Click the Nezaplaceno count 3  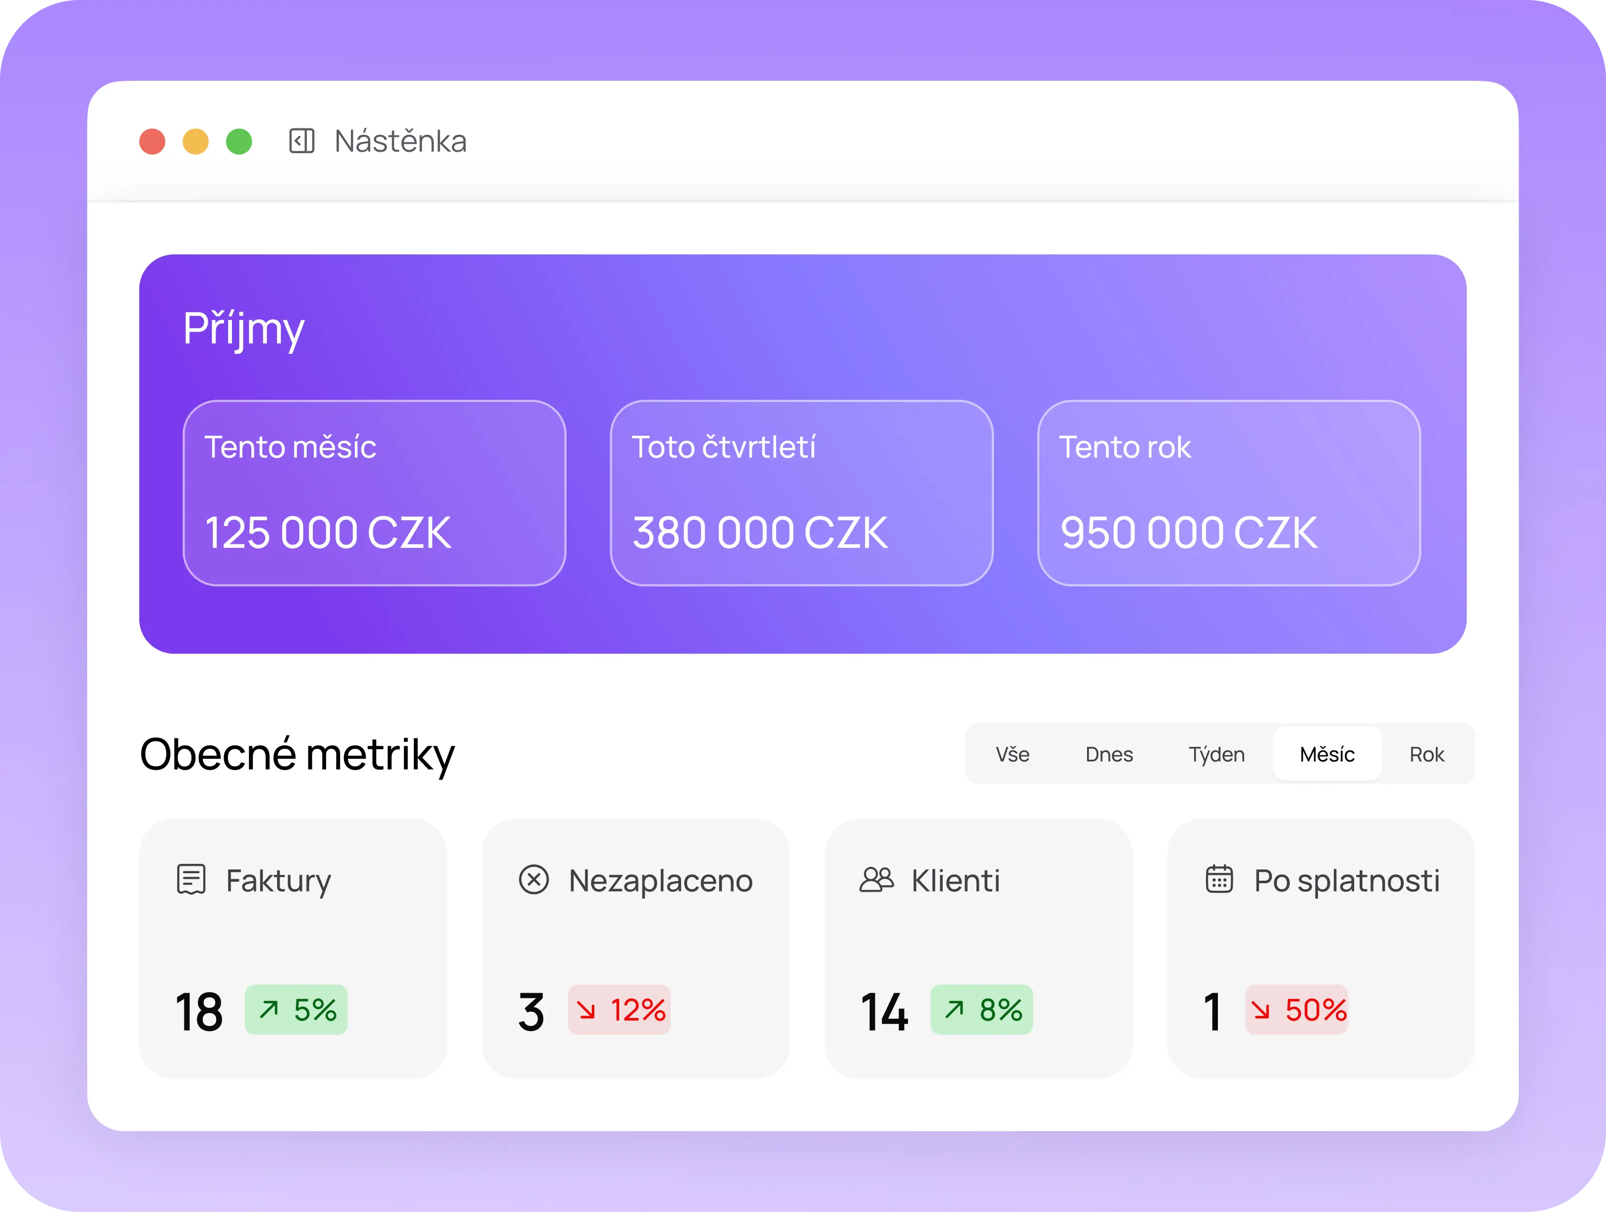coord(531,1012)
